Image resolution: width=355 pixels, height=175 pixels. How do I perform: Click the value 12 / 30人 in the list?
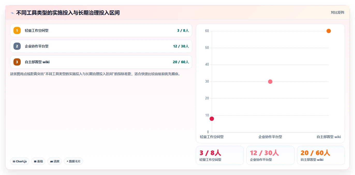point(181,46)
